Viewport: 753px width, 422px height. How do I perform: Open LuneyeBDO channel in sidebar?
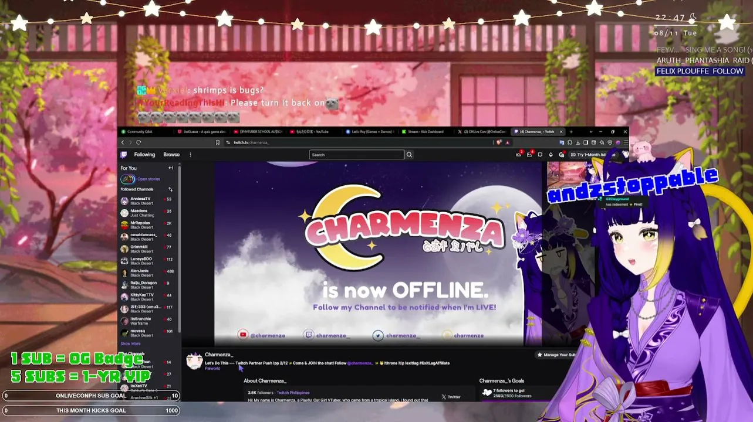(x=148, y=261)
